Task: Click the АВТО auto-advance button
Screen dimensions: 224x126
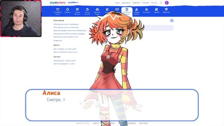Action: pyautogui.click(x=96, y=123)
